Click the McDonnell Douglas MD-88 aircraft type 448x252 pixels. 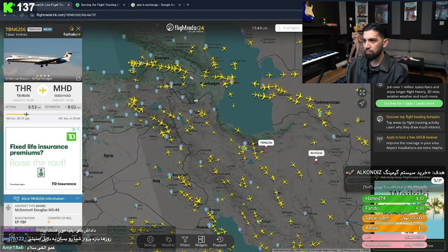pos(37,210)
